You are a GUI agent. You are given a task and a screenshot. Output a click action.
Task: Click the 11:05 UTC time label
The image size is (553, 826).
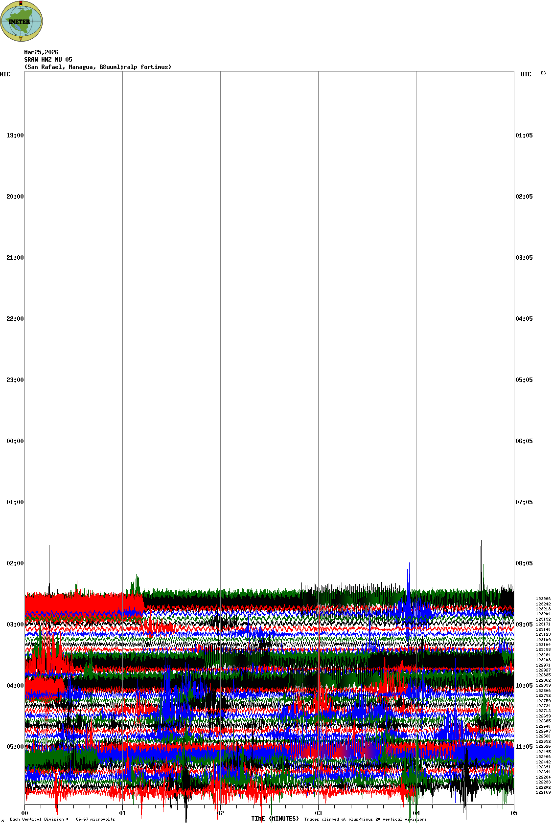click(x=524, y=747)
